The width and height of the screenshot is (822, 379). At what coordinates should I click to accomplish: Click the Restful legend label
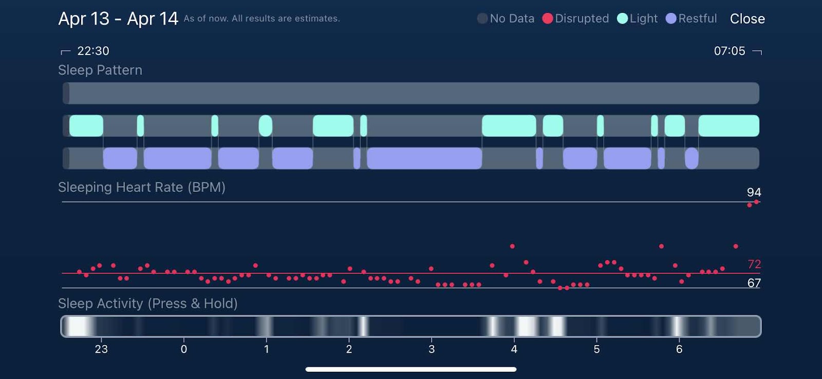pyautogui.click(x=698, y=18)
